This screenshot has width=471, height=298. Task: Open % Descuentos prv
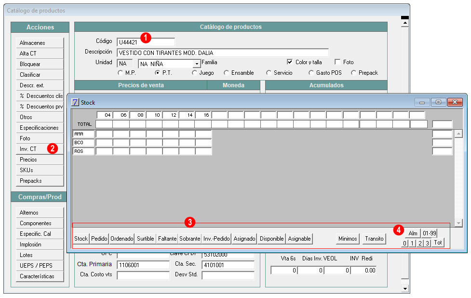[40, 107]
